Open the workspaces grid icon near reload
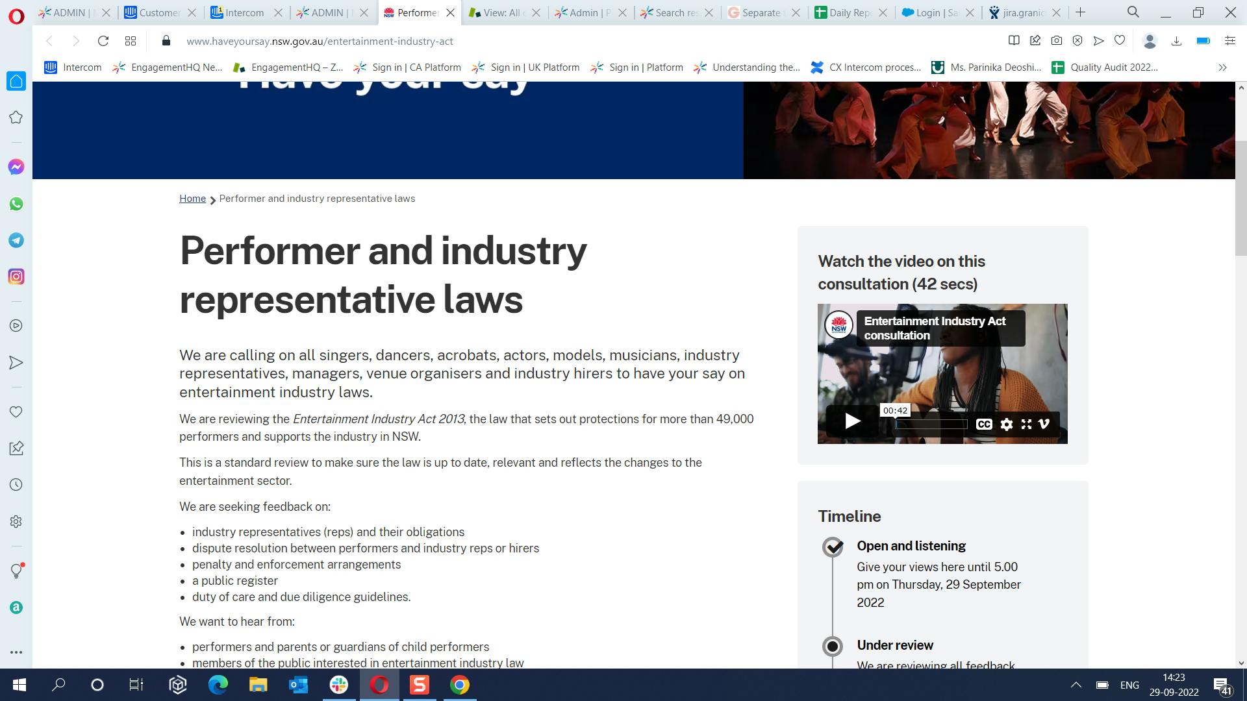Image resolution: width=1247 pixels, height=701 pixels. [130, 40]
